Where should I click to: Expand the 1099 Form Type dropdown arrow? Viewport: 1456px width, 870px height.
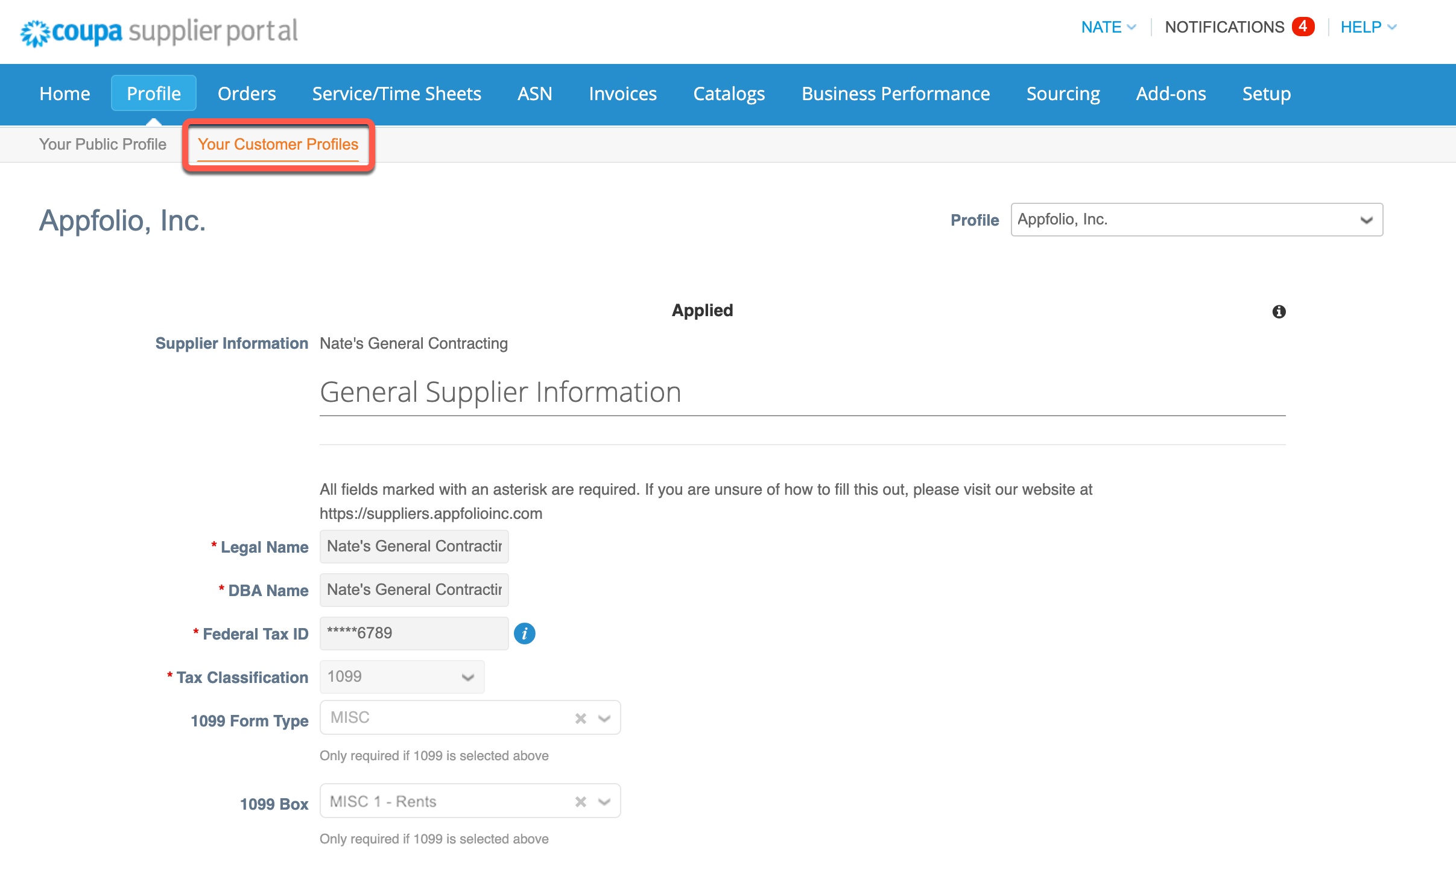point(604,718)
